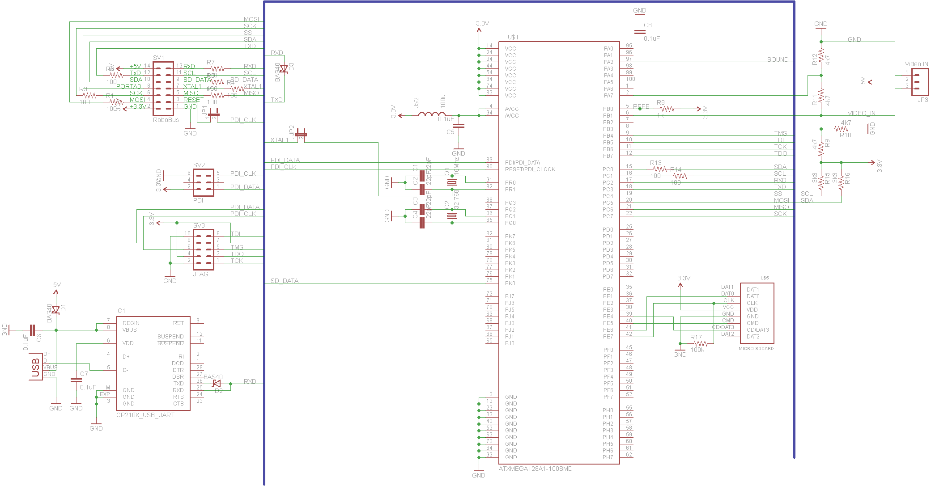Viewport: 931px width, 486px height.
Task: Select the 16MHz crystal Q1
Action: click(x=452, y=182)
